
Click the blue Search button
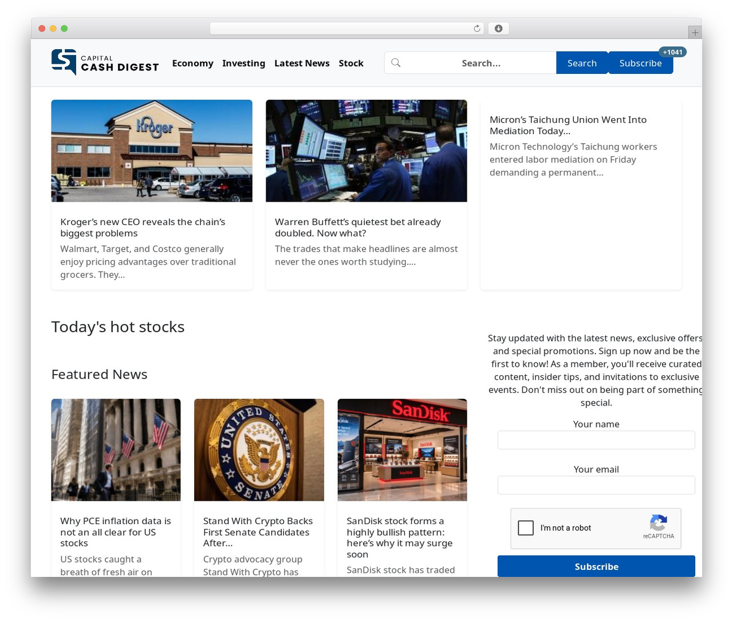coord(582,63)
